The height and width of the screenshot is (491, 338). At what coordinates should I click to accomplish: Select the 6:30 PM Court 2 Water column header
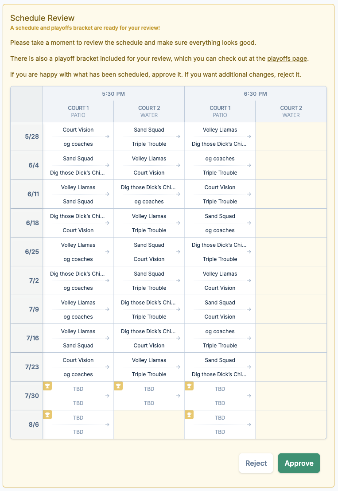291,111
